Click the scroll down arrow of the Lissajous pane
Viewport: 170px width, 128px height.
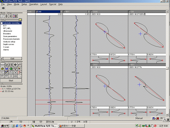point(167,115)
